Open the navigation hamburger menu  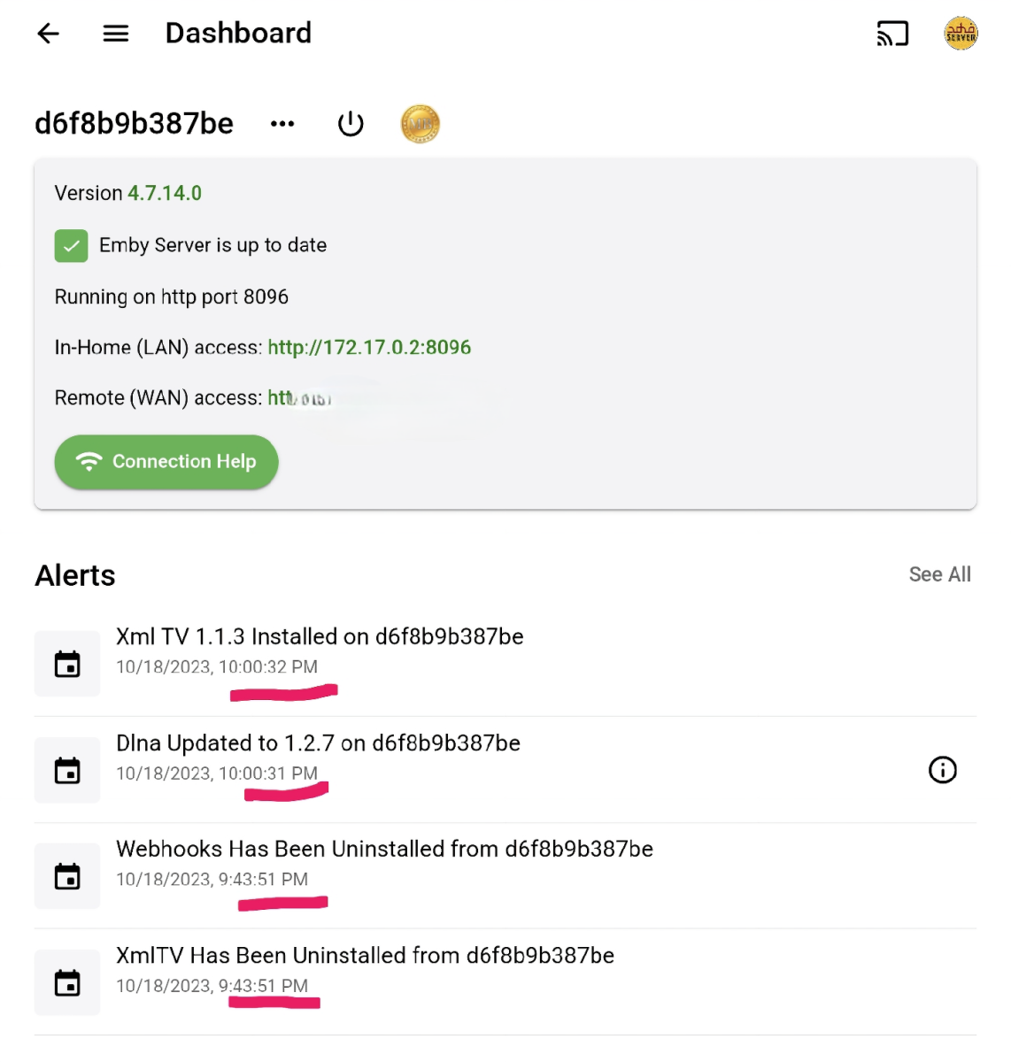tap(114, 34)
